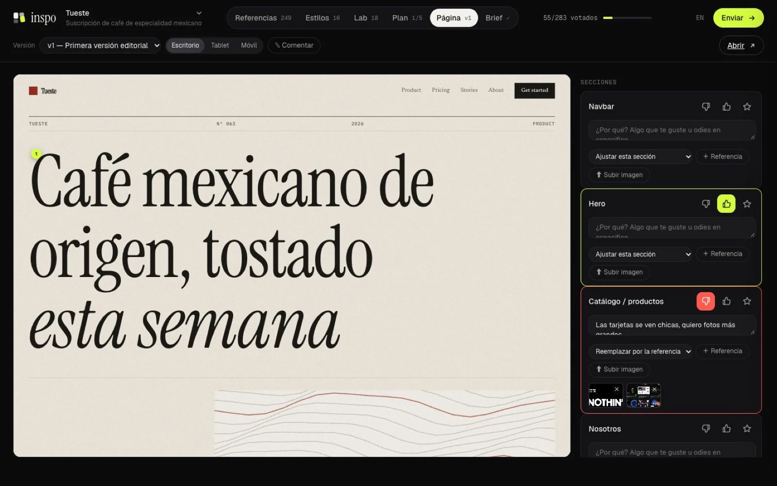Star the Navbar section
The width and height of the screenshot is (777, 486).
[747, 106]
